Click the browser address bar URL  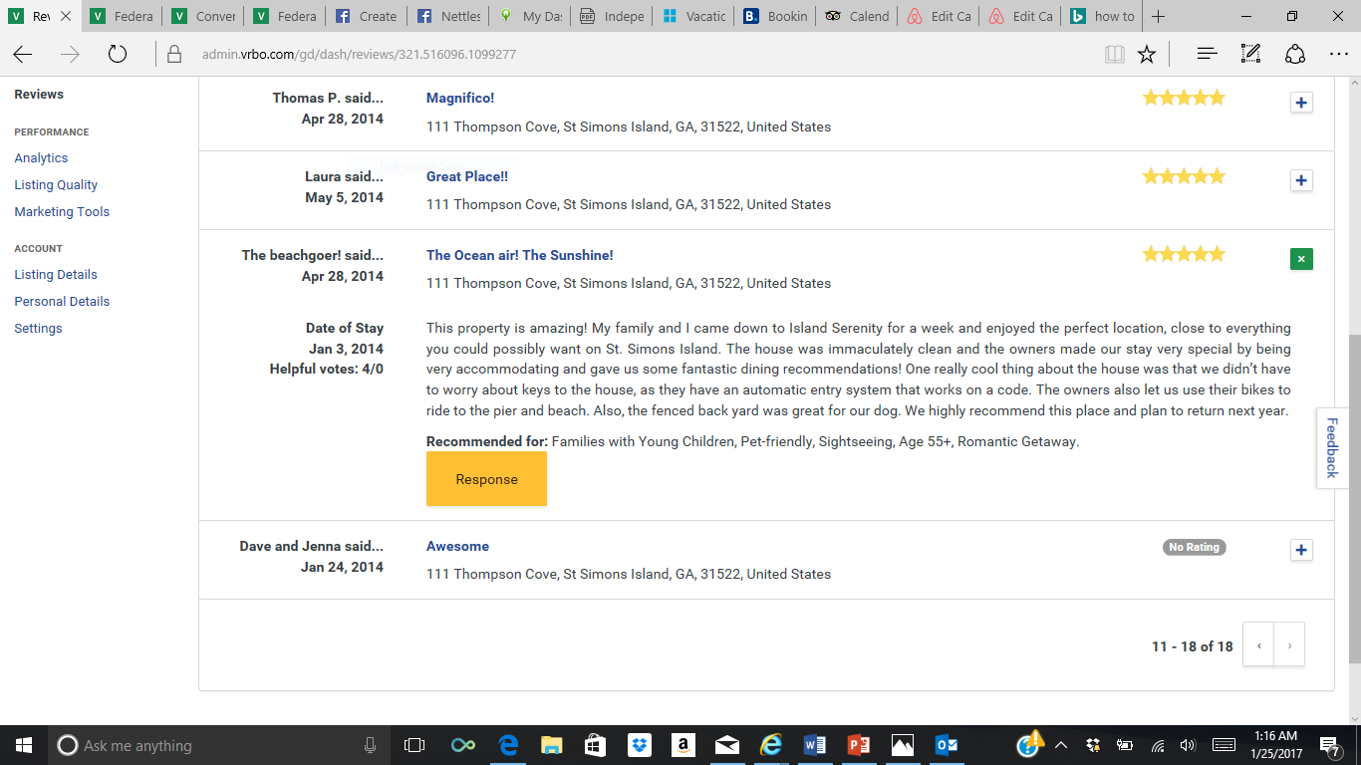pyautogui.click(x=359, y=54)
